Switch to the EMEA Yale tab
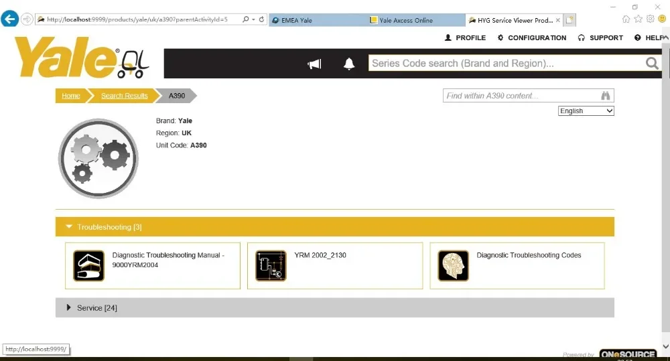 click(318, 20)
